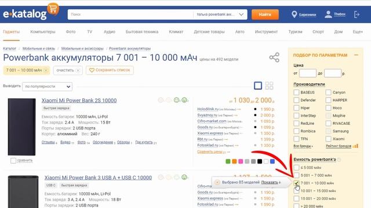
Task: Select the pink color swatch
Action: point(241,161)
